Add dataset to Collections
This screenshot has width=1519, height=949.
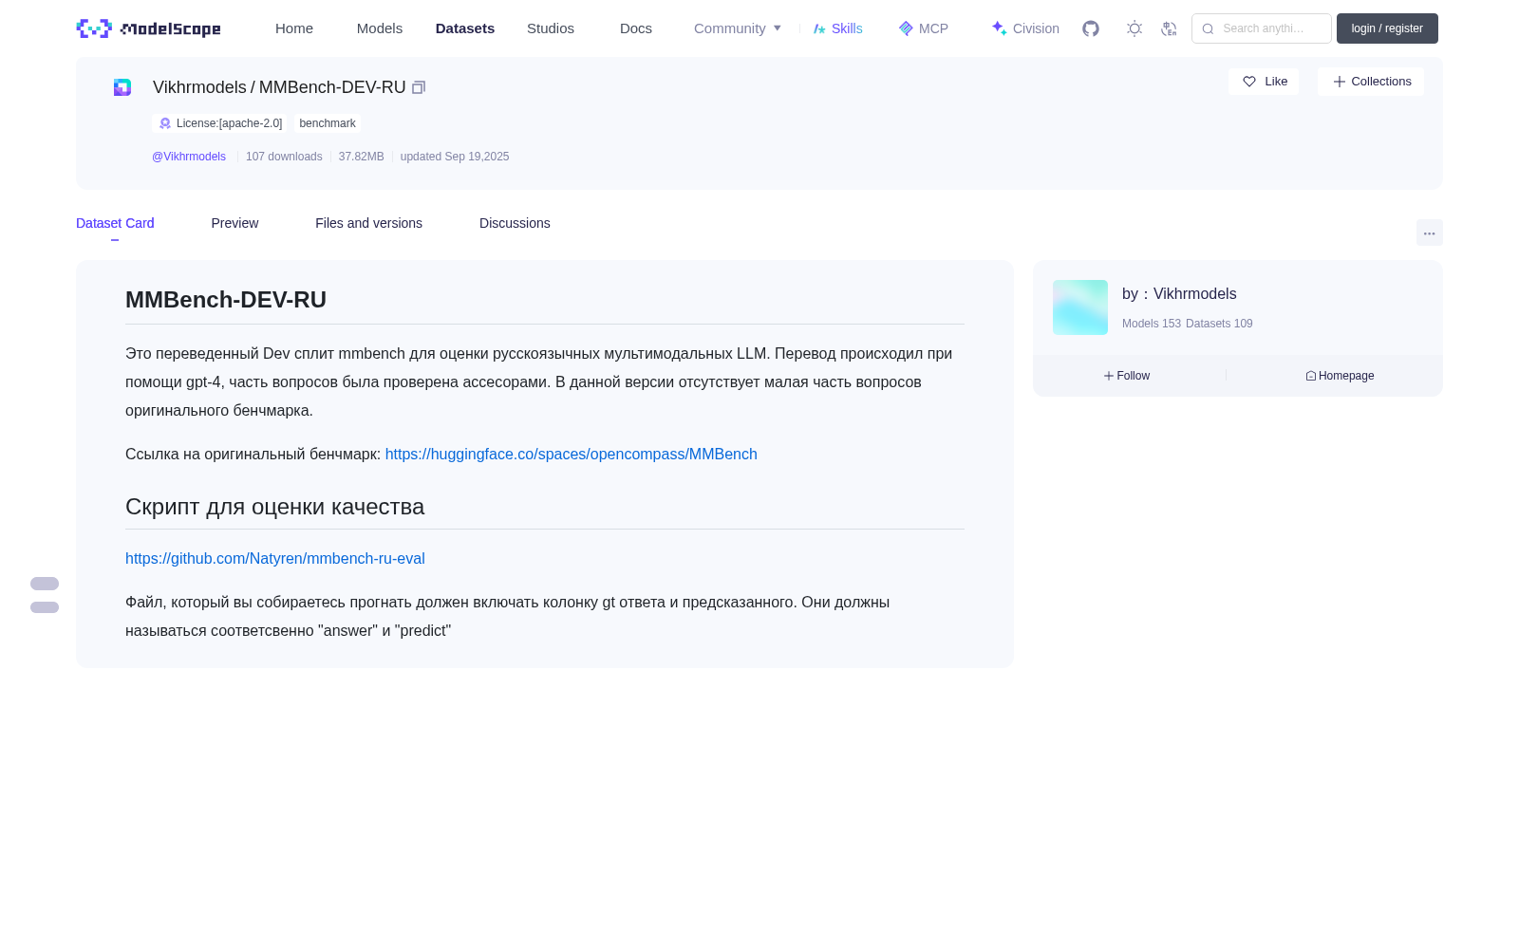[x=1371, y=82]
